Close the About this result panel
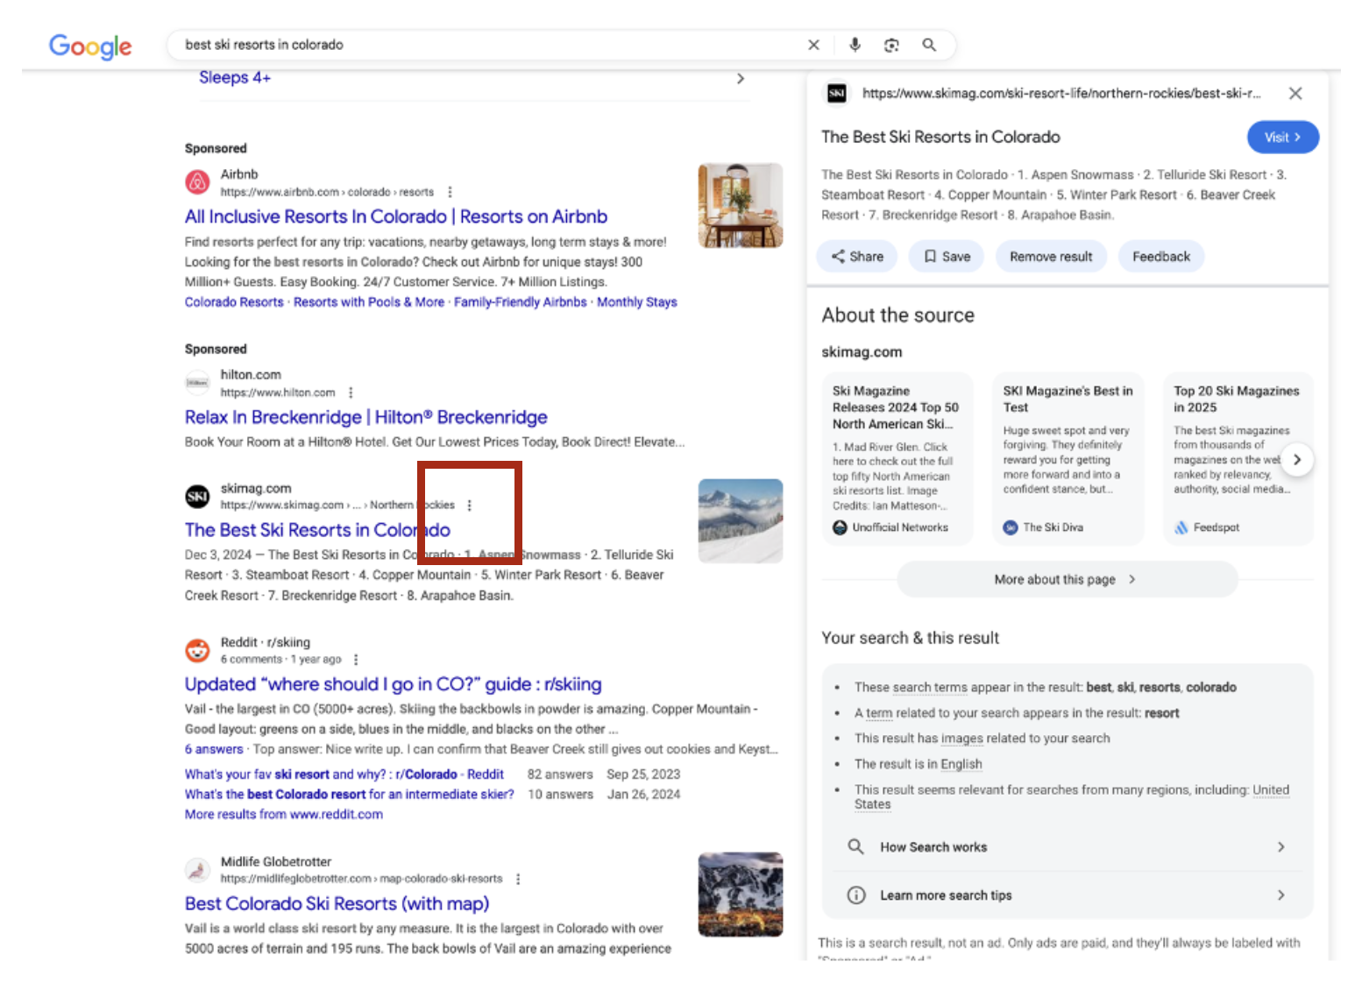 click(x=1295, y=93)
